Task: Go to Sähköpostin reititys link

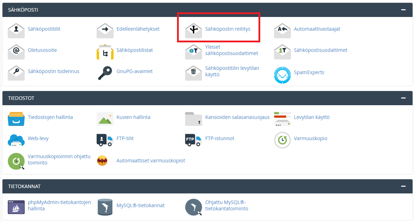Action: coord(228,29)
